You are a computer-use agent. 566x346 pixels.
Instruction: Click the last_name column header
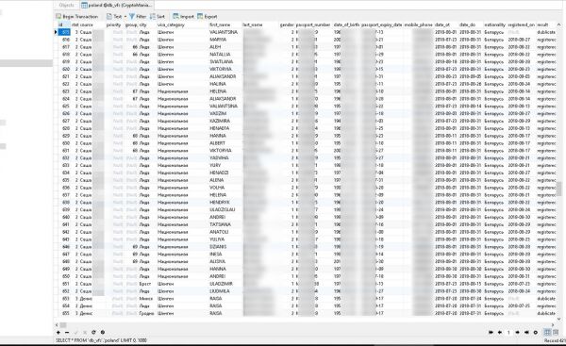click(253, 25)
